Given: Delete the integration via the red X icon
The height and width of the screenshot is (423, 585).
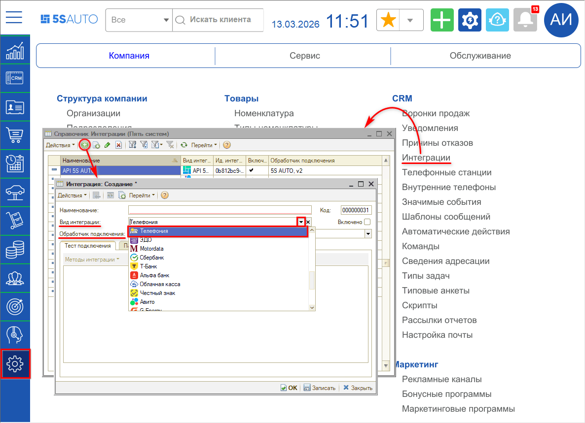Looking at the screenshot, I should pyautogui.click(x=118, y=145).
